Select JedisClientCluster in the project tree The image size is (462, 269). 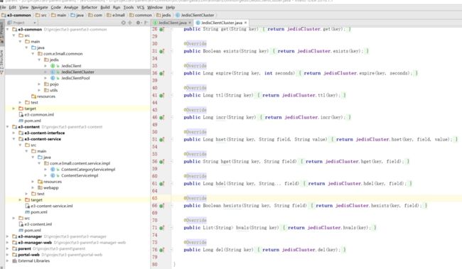[x=77, y=72]
